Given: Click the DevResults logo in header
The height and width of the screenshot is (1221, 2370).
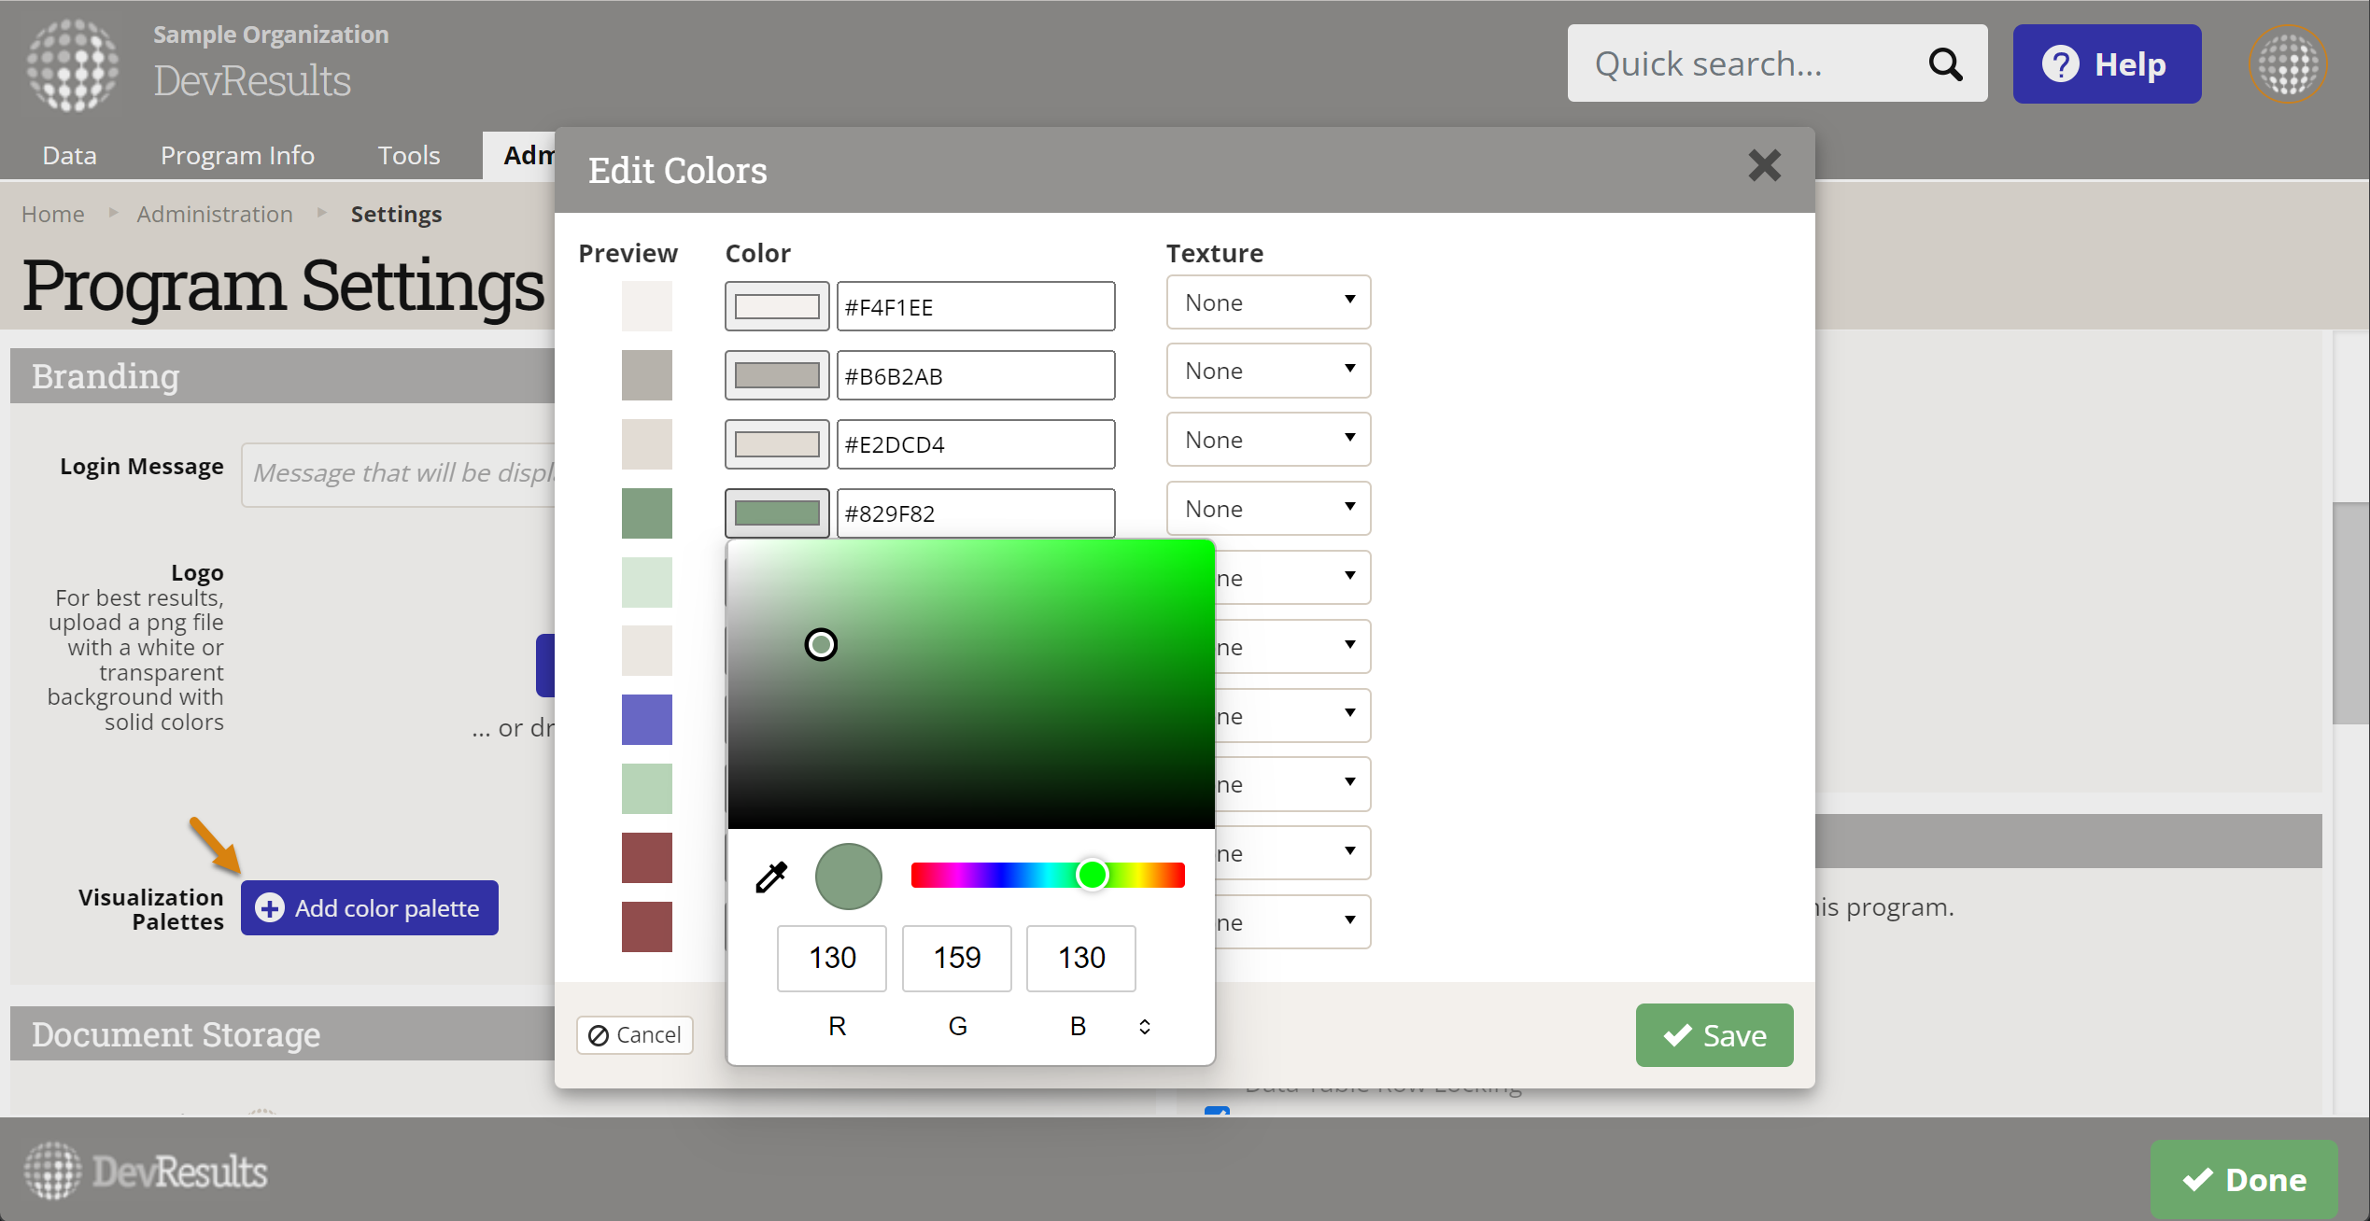Looking at the screenshot, I should [73, 64].
